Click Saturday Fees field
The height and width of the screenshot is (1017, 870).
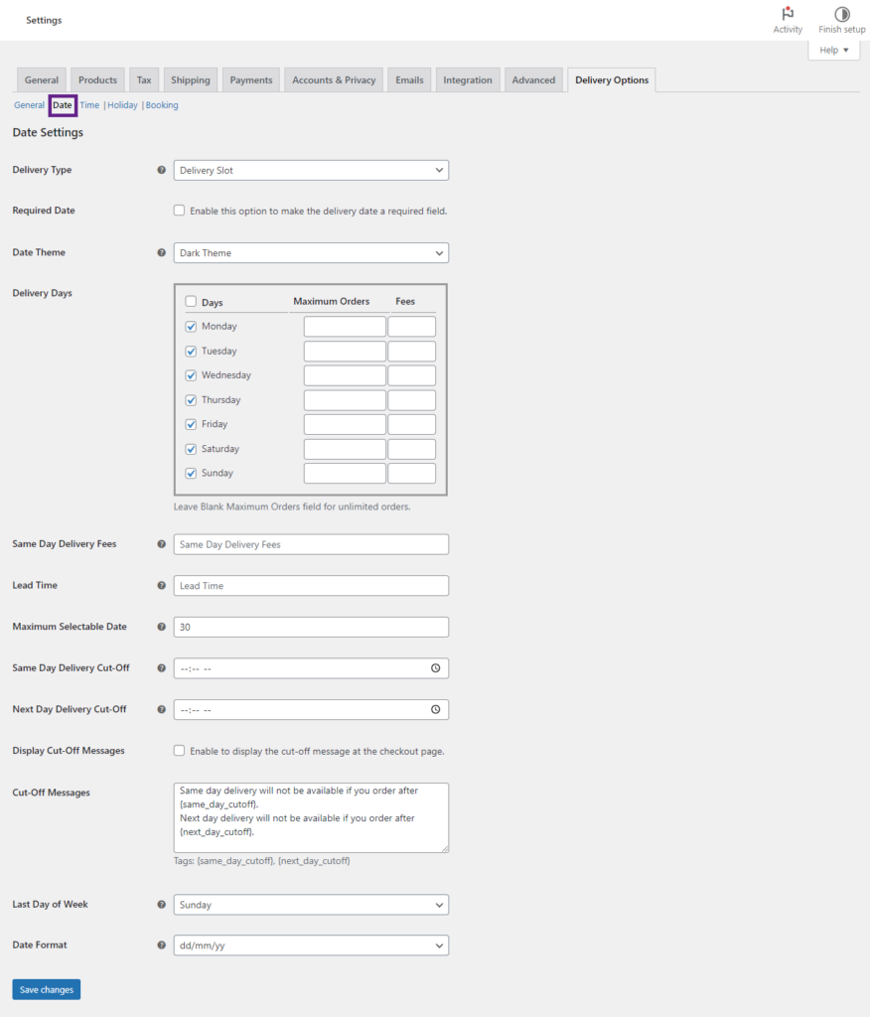[411, 449]
